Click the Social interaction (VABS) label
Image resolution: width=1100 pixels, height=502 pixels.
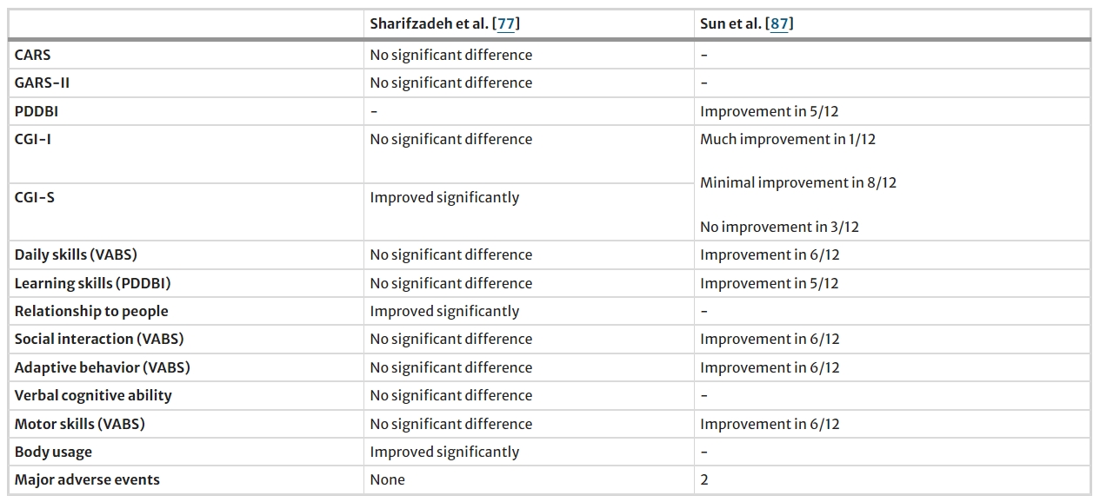pos(99,339)
